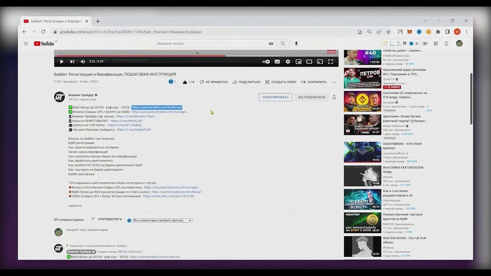
Task: Enter fullscreen mode in the video player
Action: point(331,62)
